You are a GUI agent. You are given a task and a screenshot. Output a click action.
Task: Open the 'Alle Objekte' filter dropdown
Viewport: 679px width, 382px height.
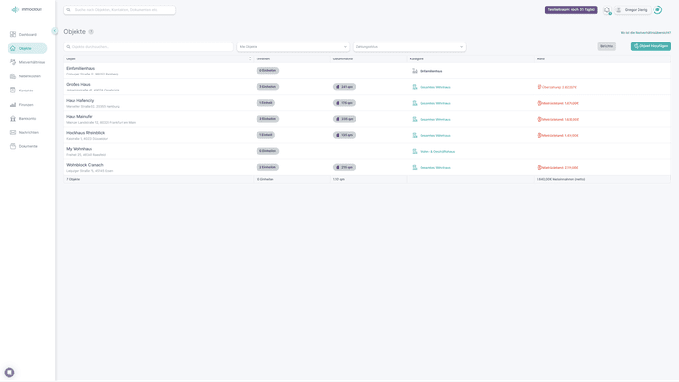292,46
